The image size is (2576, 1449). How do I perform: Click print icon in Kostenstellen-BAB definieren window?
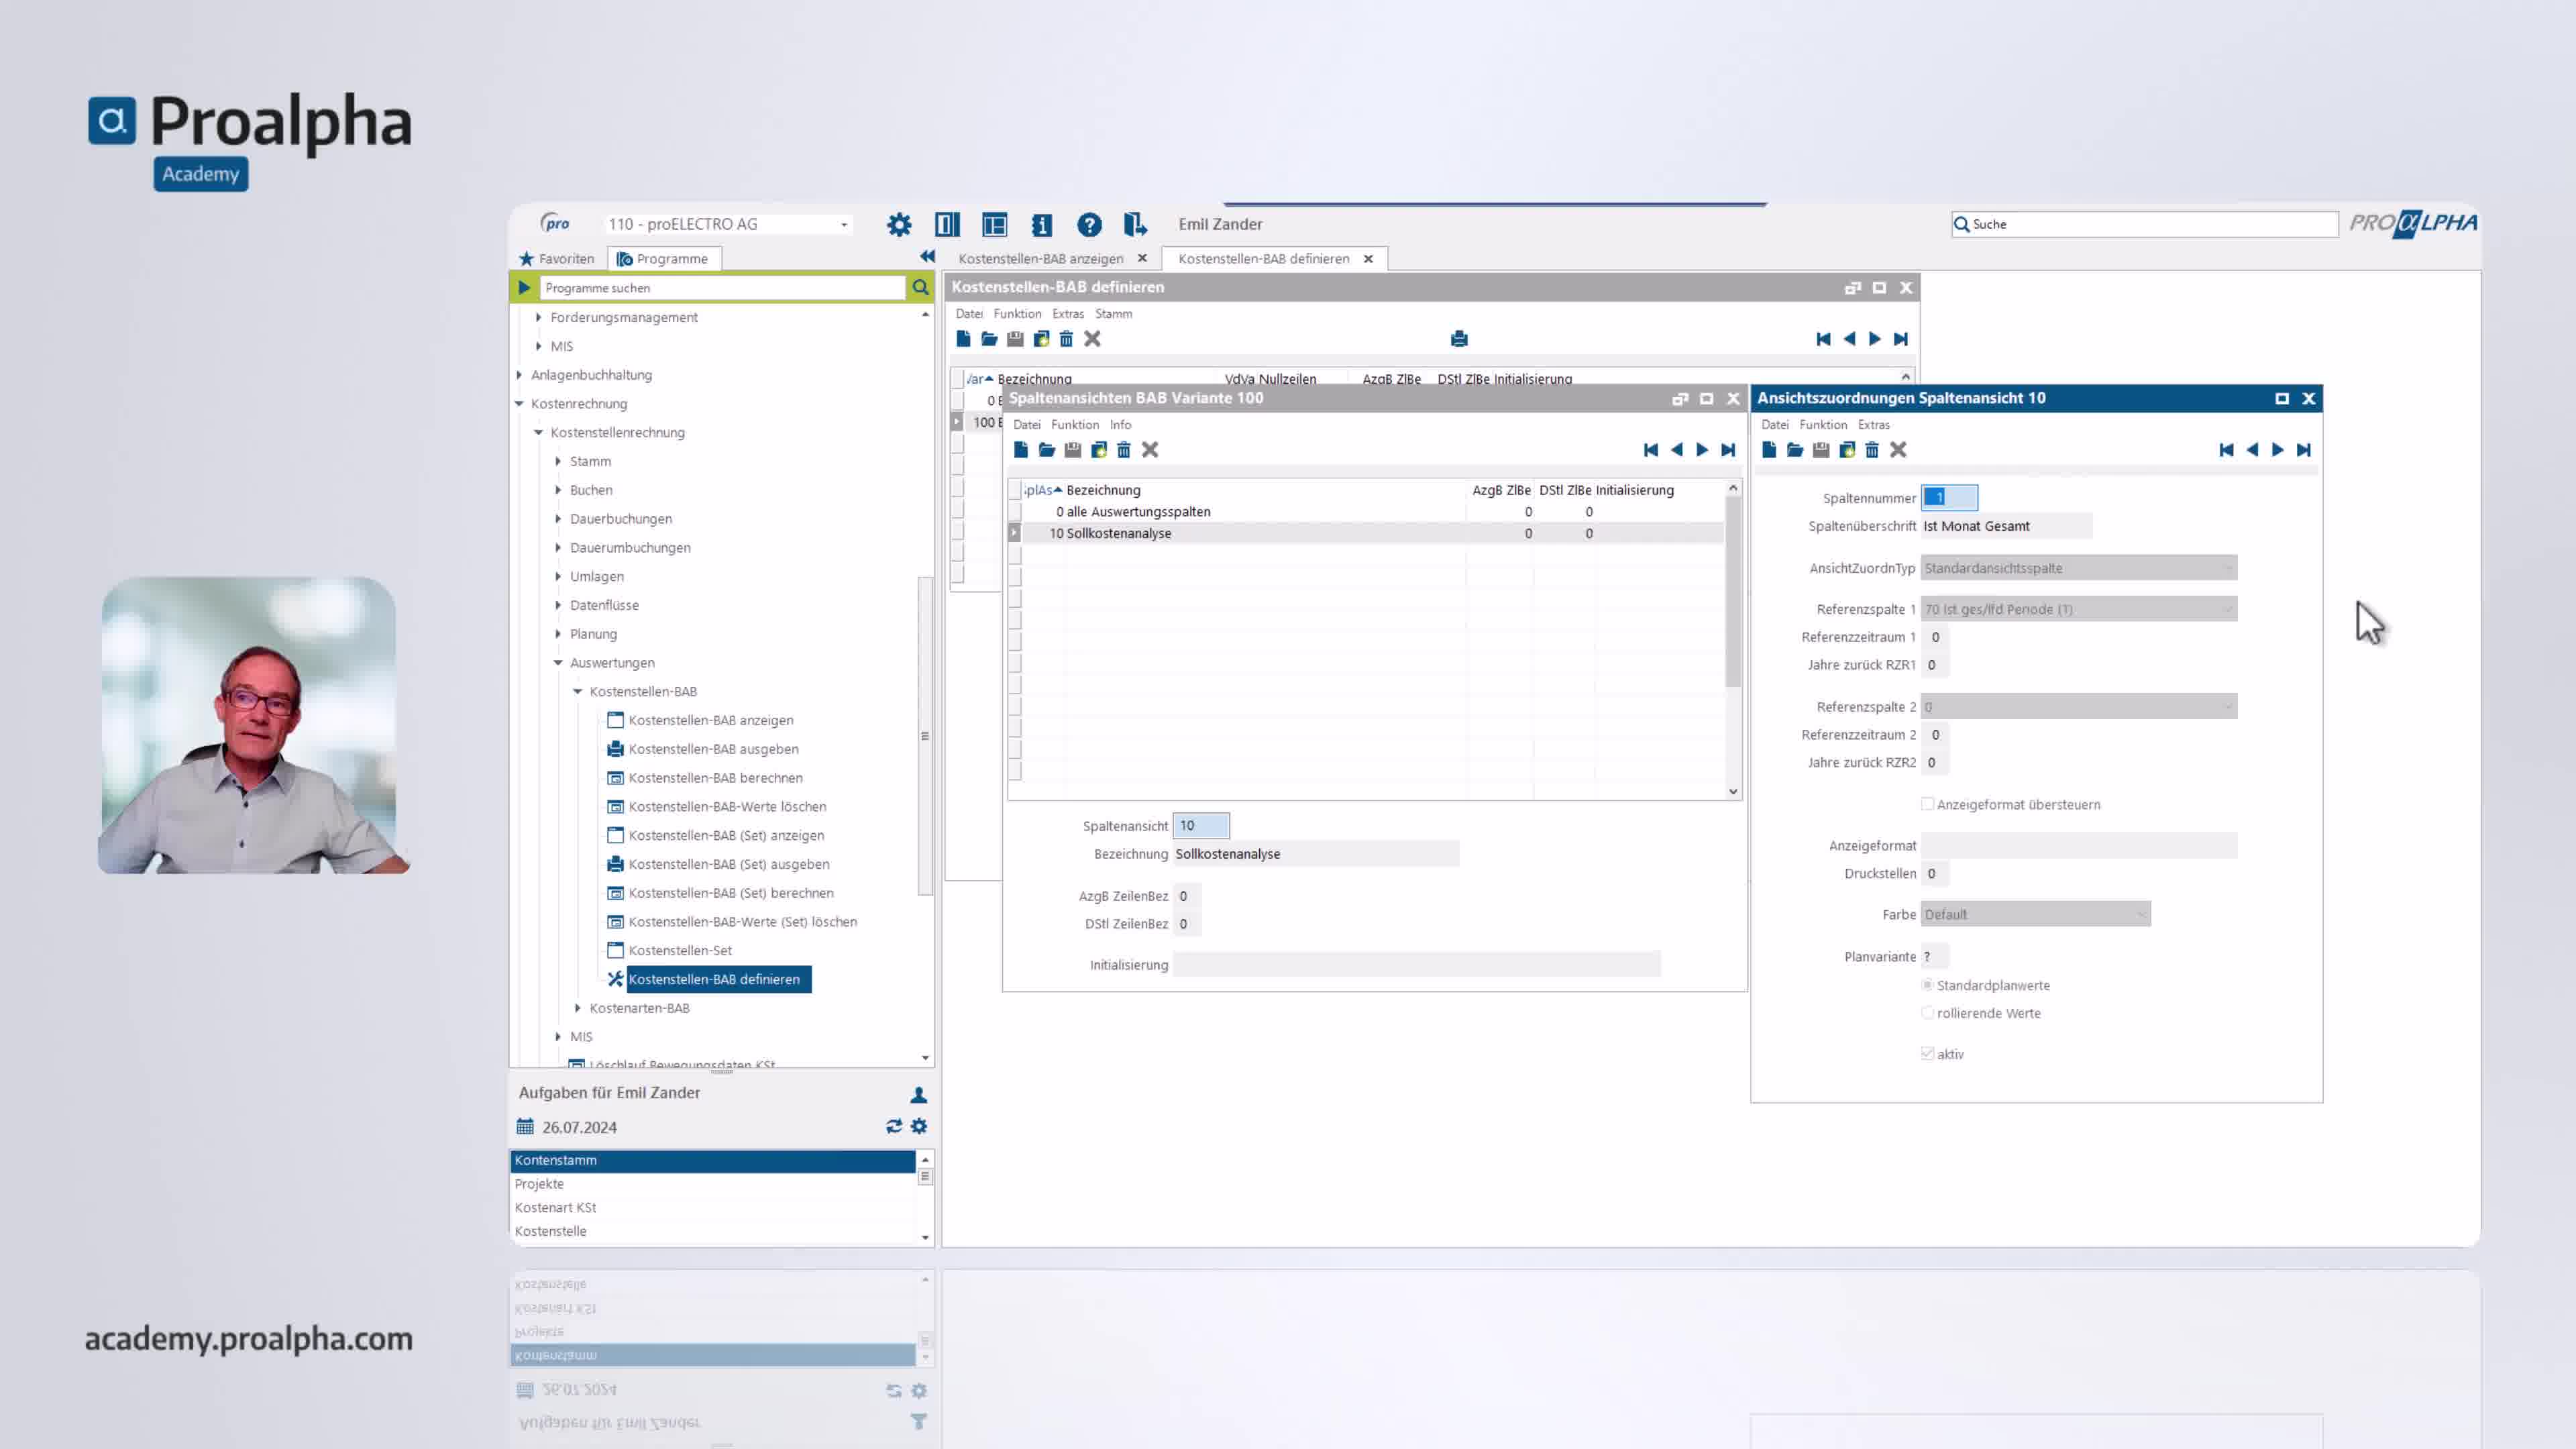[x=1459, y=339]
